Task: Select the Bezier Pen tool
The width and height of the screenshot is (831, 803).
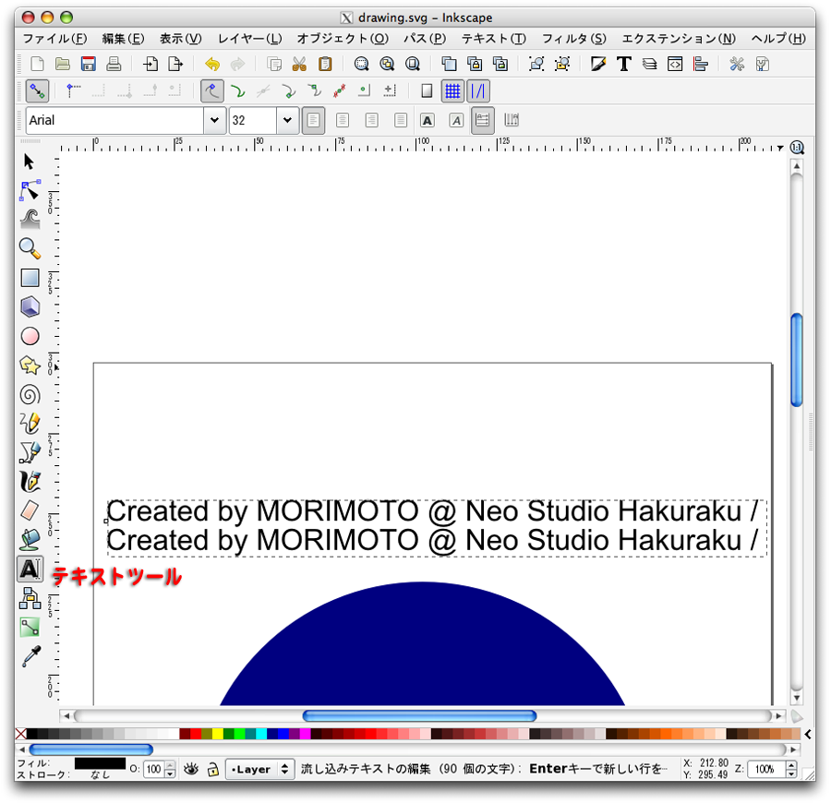Action: [30, 453]
